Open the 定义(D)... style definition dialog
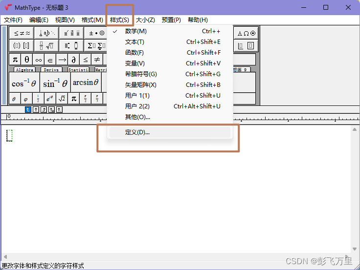This screenshot has width=360, height=270. [170, 132]
